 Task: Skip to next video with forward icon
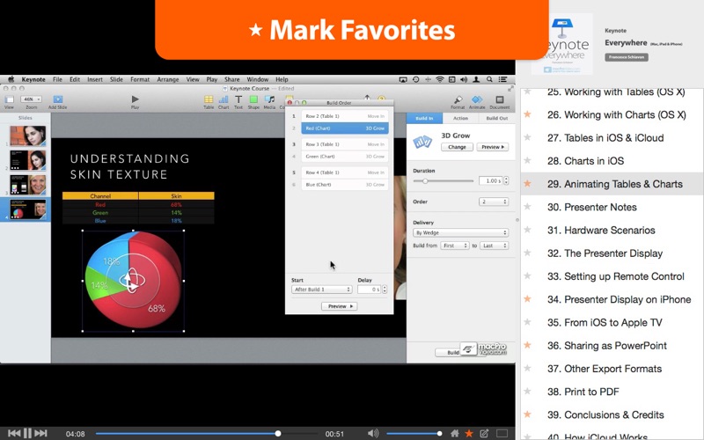click(x=40, y=433)
